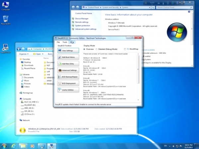The width and height of the screenshot is (199, 149).
Task: Open the Tools menu in EasyBCD
Action: (65, 42)
